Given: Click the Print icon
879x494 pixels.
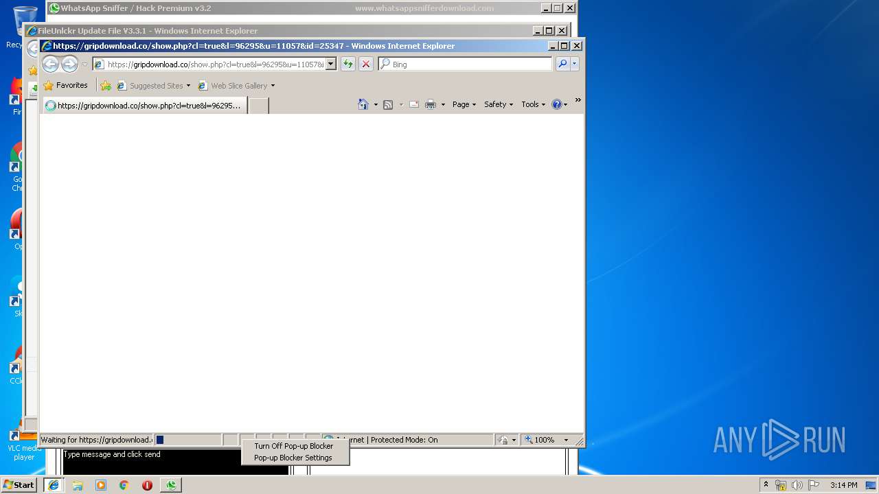Looking at the screenshot, I should (431, 104).
